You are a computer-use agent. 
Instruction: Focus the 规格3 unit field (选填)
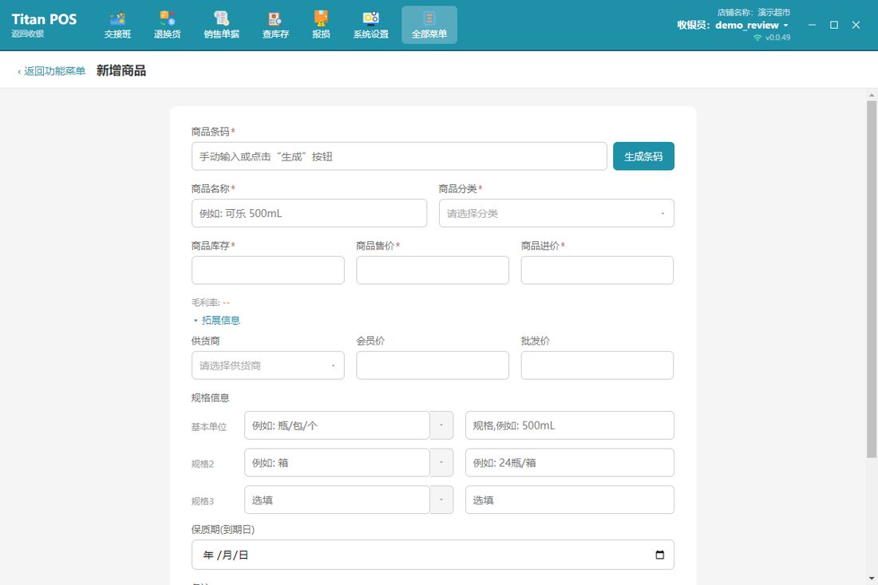tap(337, 500)
